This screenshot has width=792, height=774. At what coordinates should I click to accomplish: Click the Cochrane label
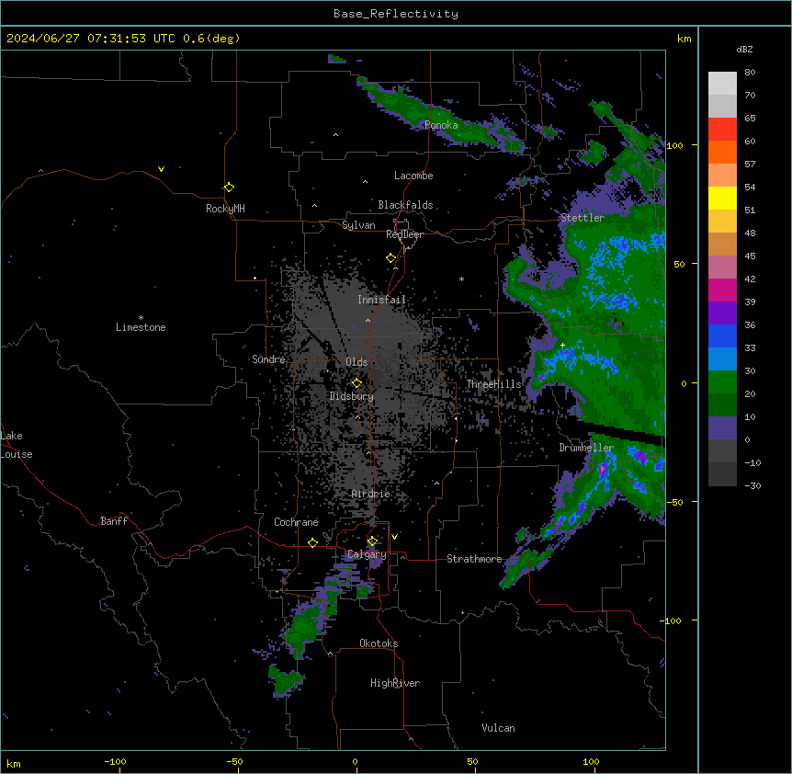click(296, 522)
